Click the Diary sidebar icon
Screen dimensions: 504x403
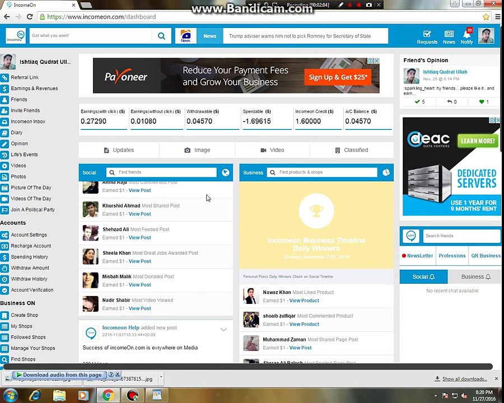coord(4,133)
